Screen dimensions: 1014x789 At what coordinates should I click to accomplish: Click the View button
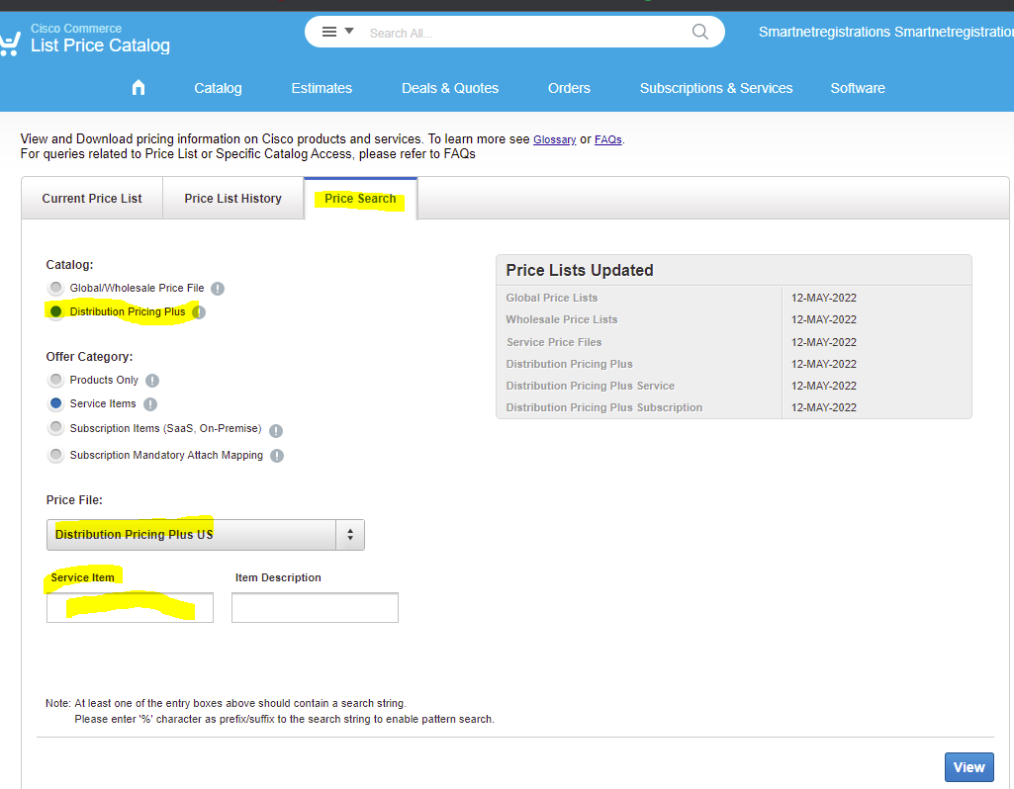pyautogui.click(x=968, y=767)
